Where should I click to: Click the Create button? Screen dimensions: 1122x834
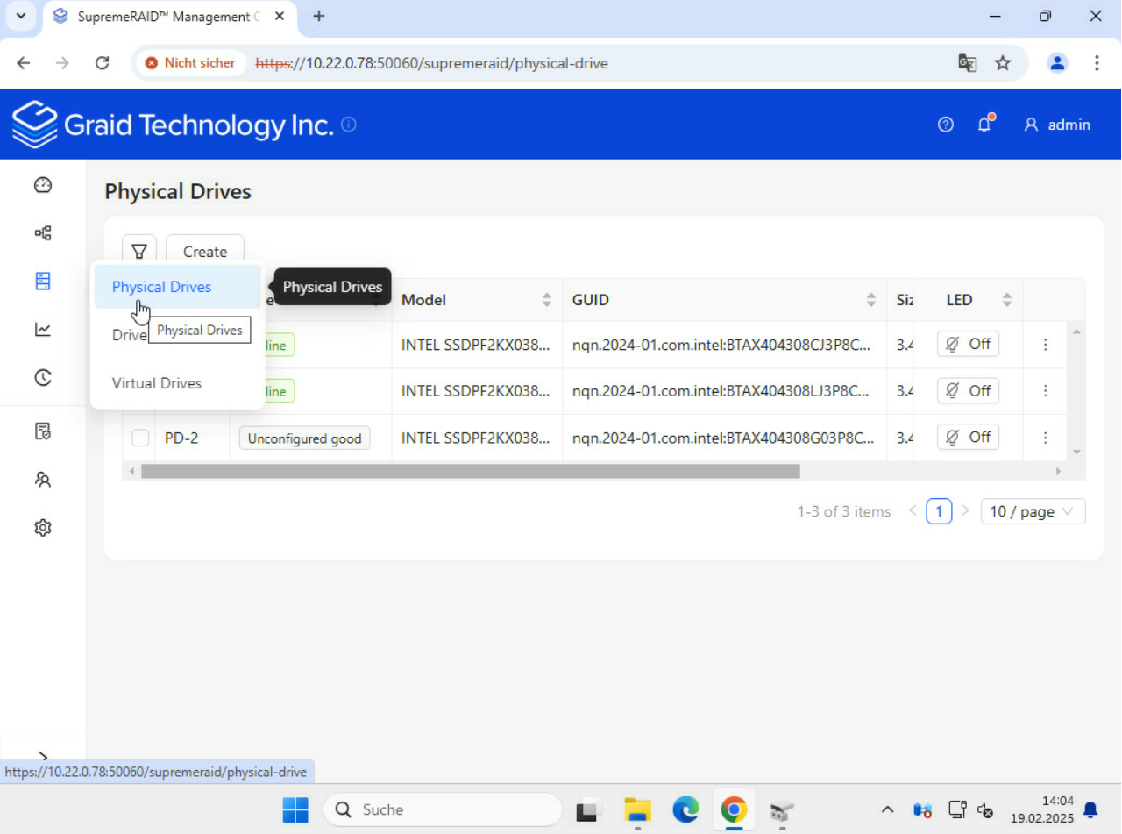tap(205, 252)
